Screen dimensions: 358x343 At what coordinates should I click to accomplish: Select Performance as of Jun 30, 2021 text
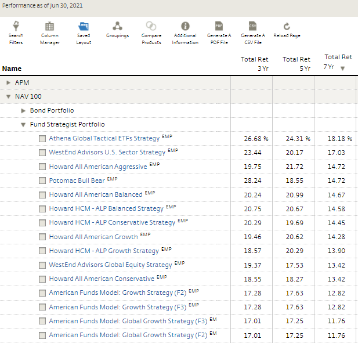(x=42, y=5)
